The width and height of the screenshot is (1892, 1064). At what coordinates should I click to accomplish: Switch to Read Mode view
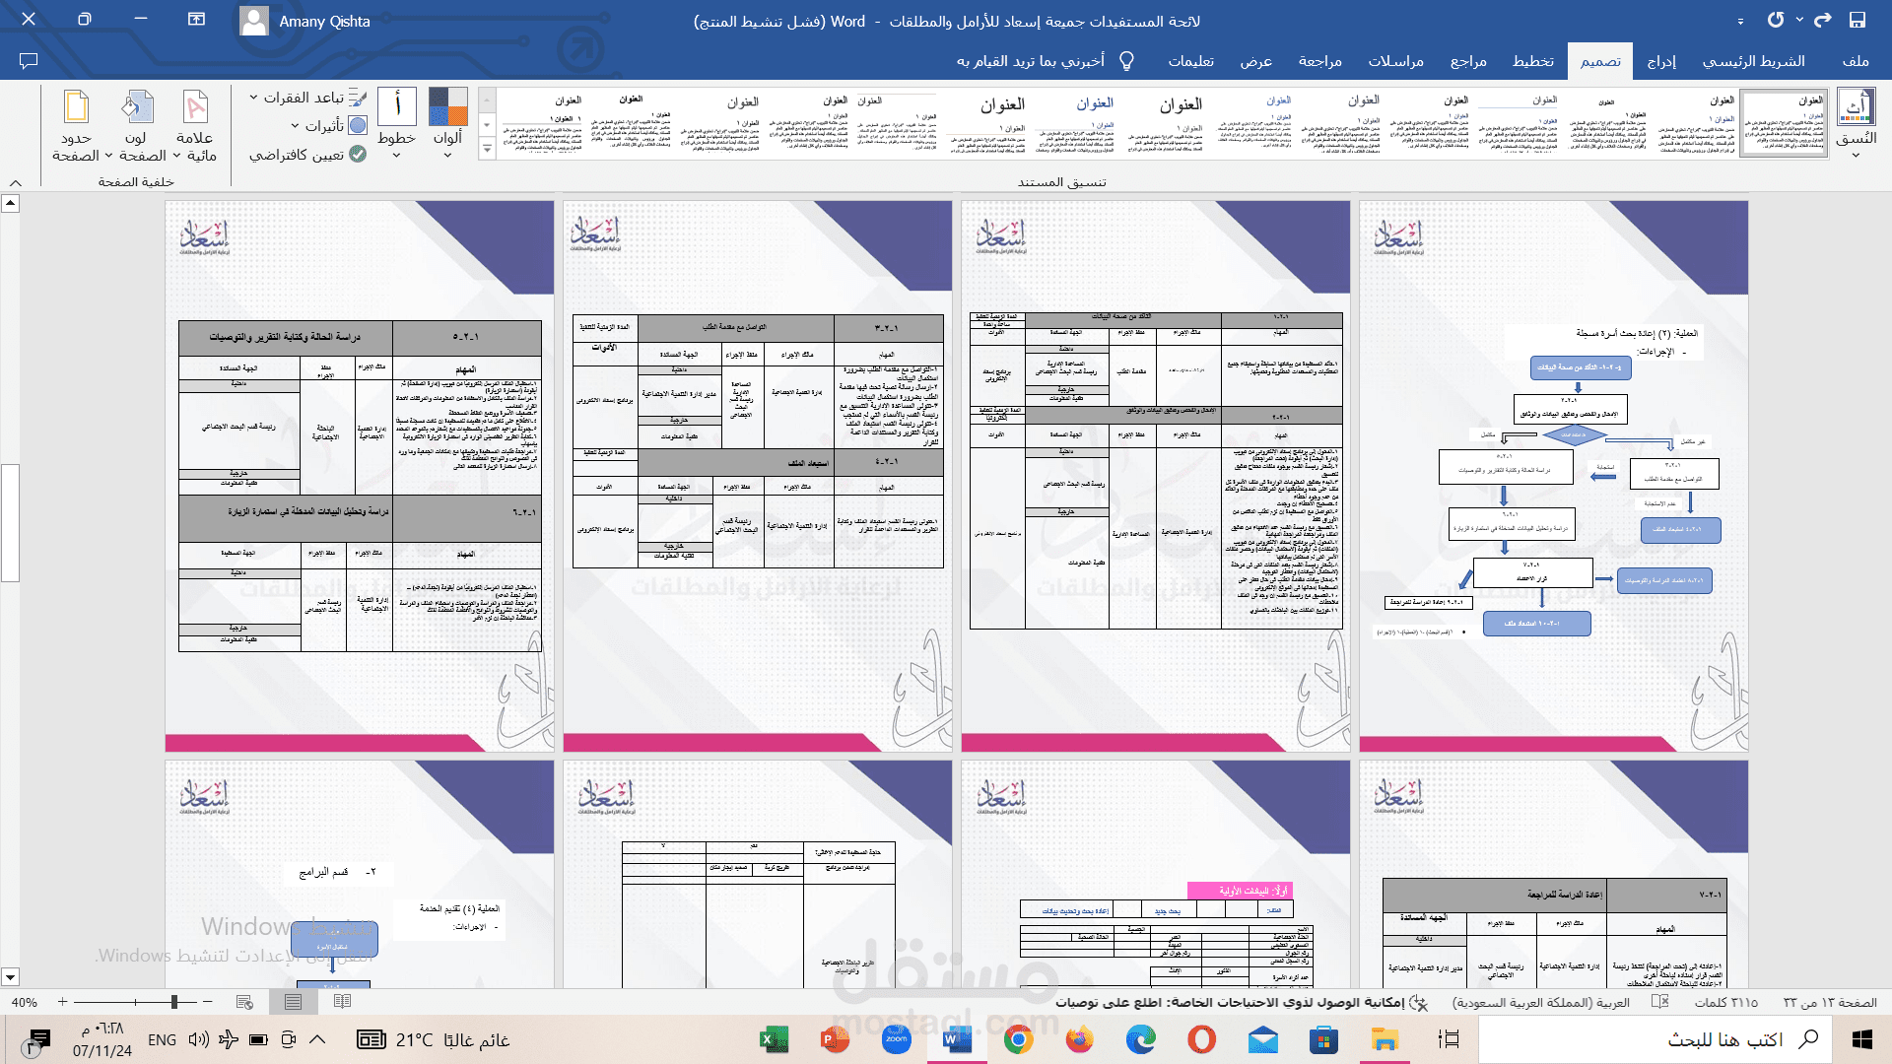point(342,1002)
